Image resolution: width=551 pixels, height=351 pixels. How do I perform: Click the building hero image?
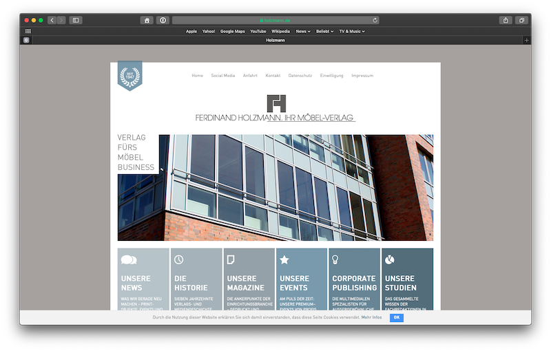tap(275, 187)
